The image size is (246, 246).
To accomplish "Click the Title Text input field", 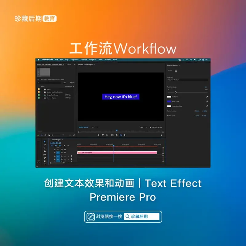I will click(188, 80).
